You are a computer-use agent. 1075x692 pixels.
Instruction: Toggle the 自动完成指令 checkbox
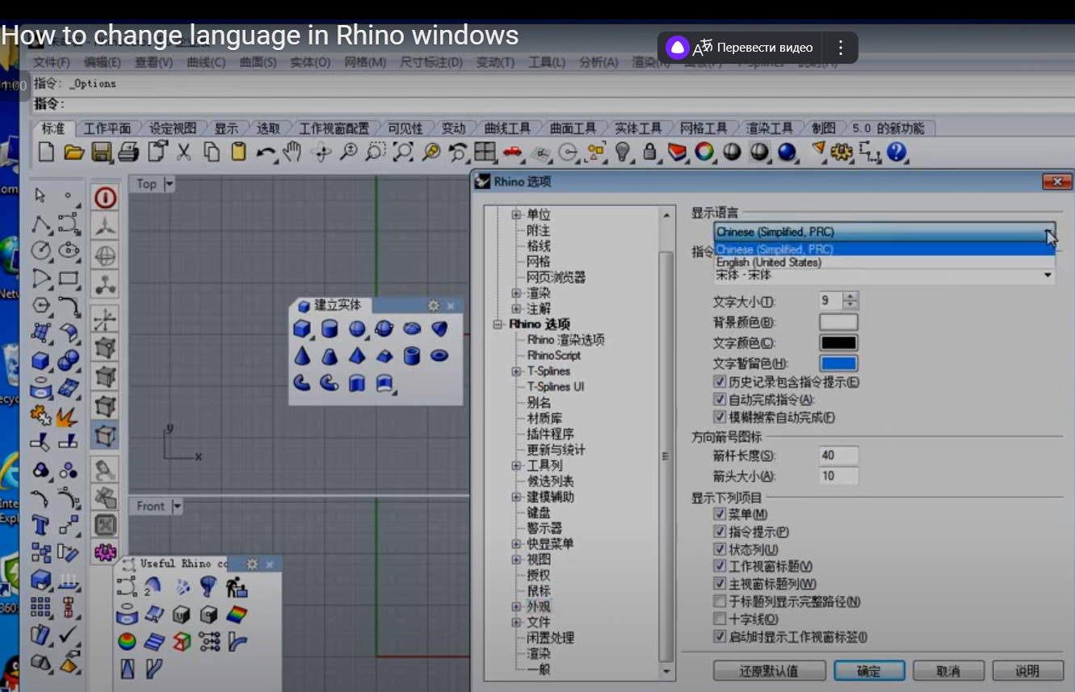coord(720,400)
